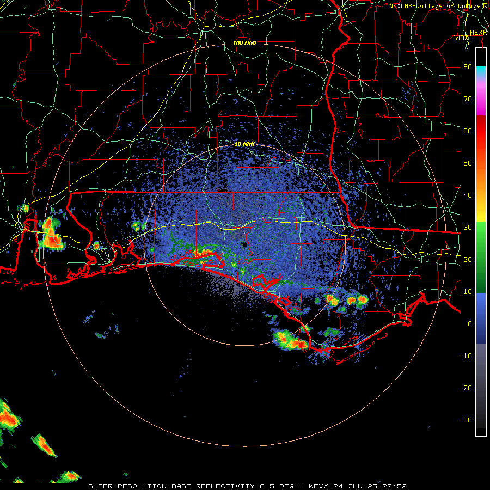The height and width of the screenshot is (490, 490).
Task: Click the 70 value on dBZ scale
Action: (x=468, y=99)
